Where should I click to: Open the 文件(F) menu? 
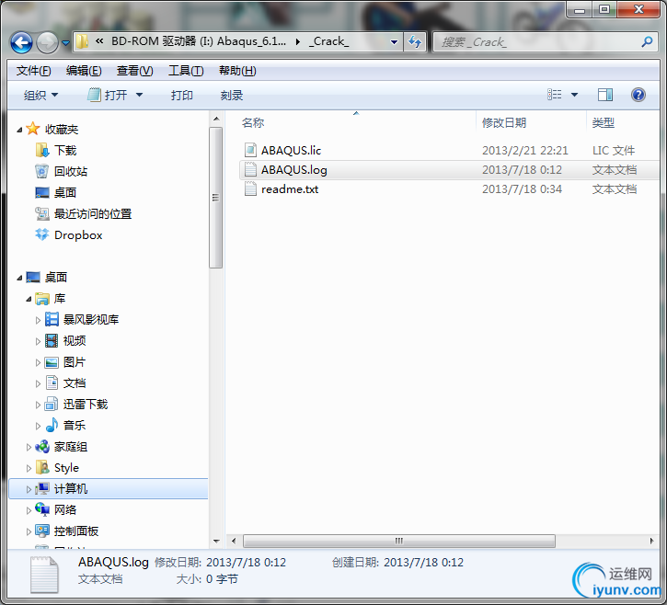point(34,71)
